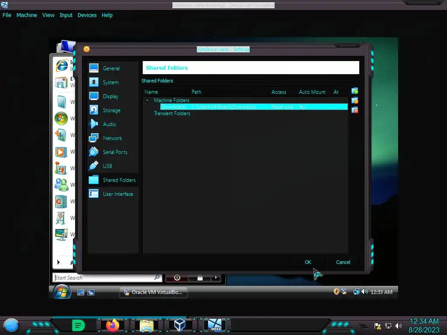The image size is (447, 335).
Task: Open the Machine menu
Action: tap(27, 15)
